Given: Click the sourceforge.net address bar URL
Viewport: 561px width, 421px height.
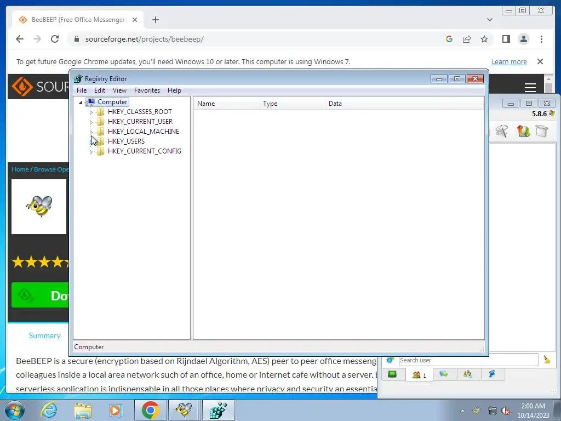Looking at the screenshot, I should pos(145,39).
